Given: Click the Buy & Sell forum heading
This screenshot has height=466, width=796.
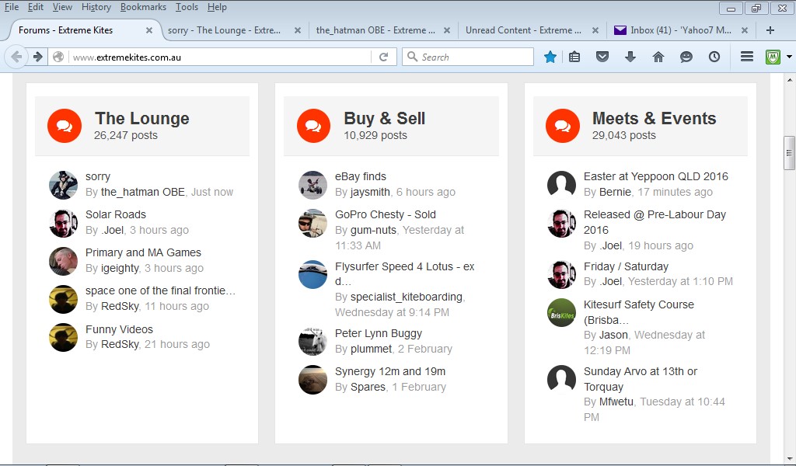Looking at the screenshot, I should click(384, 118).
